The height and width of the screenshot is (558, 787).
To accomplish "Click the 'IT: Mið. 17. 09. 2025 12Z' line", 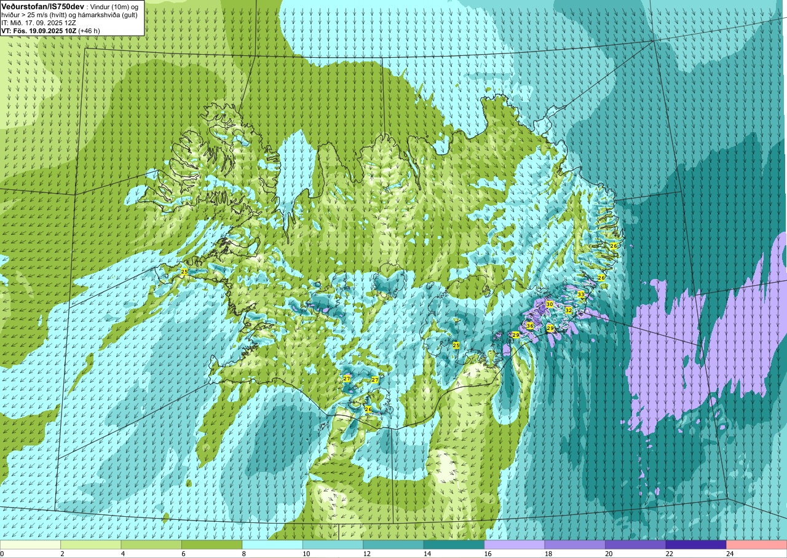I will [39, 23].
